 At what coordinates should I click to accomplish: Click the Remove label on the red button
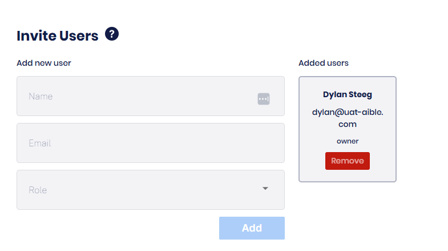point(347,161)
